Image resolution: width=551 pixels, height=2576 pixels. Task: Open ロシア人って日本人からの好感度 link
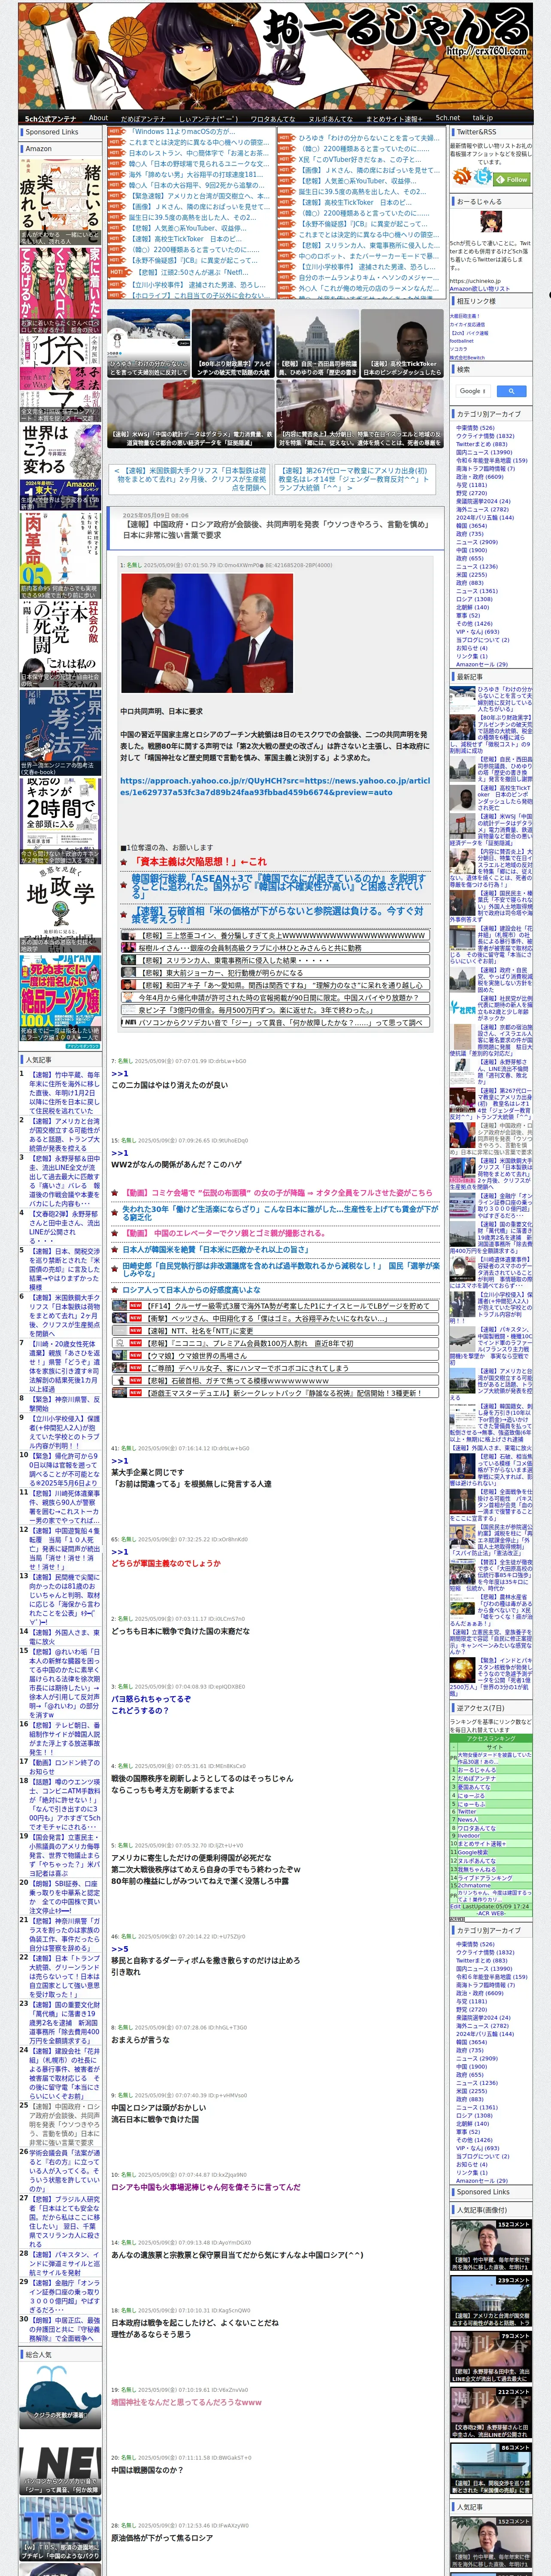coord(190,1290)
